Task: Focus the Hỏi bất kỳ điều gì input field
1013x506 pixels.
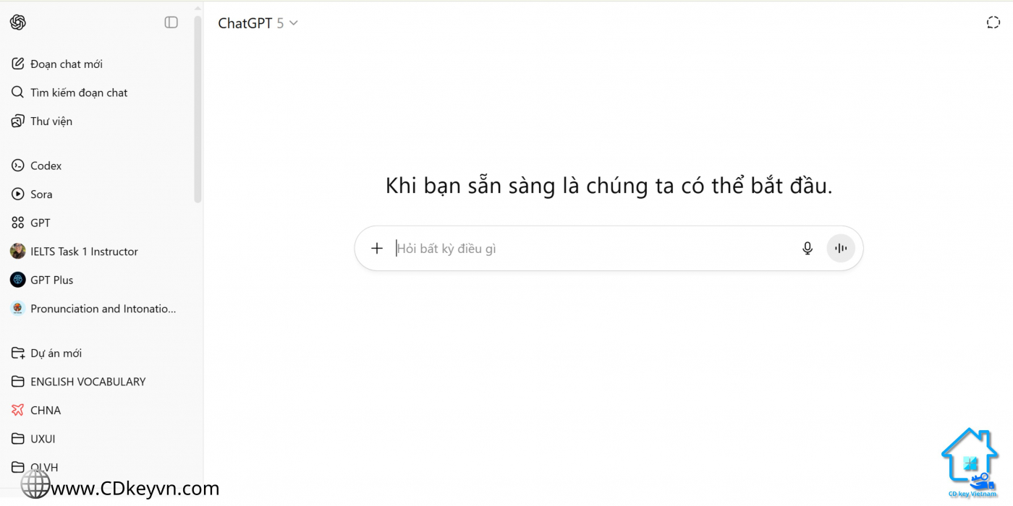Action: click(x=579, y=249)
